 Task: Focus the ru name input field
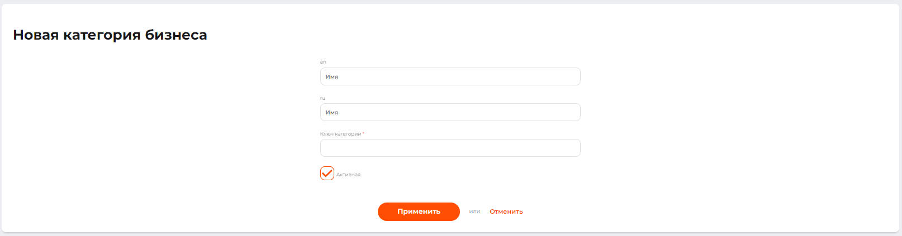[x=450, y=112]
